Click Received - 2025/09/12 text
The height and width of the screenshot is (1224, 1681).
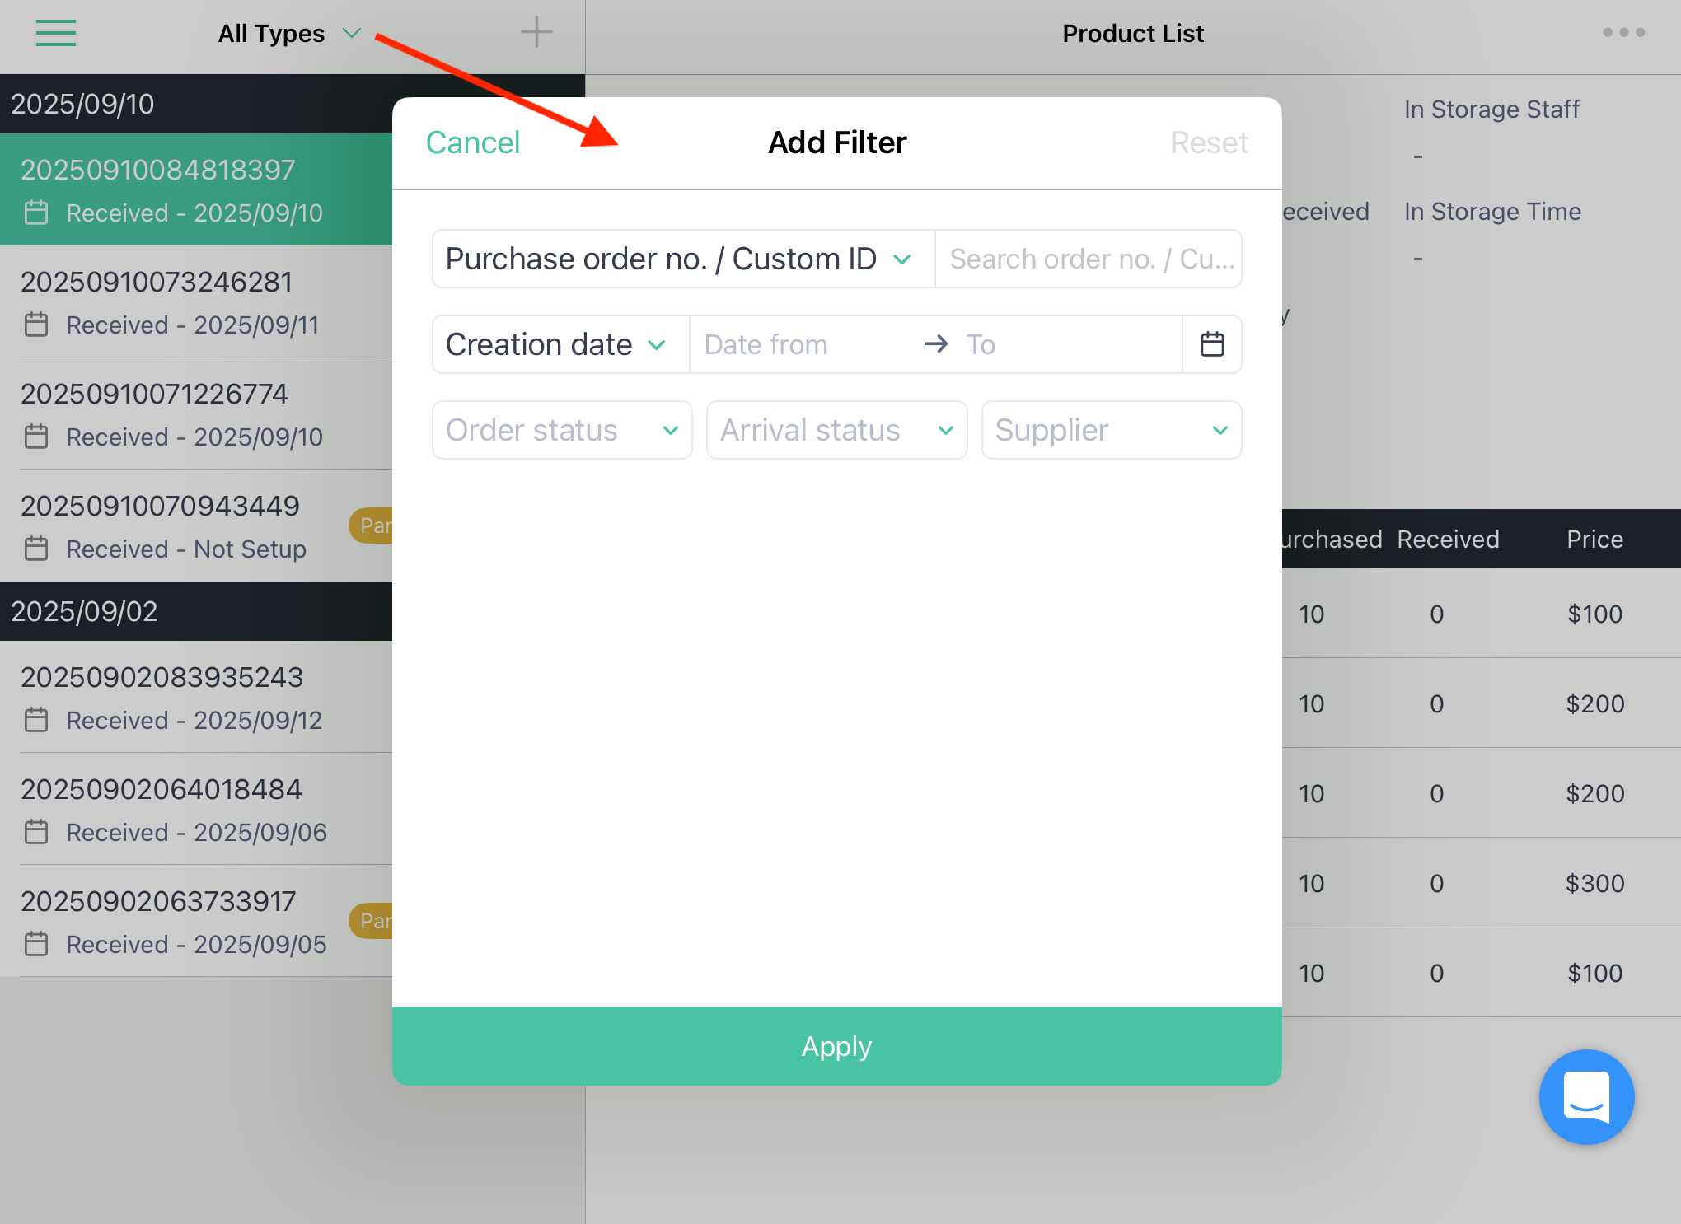coord(194,720)
